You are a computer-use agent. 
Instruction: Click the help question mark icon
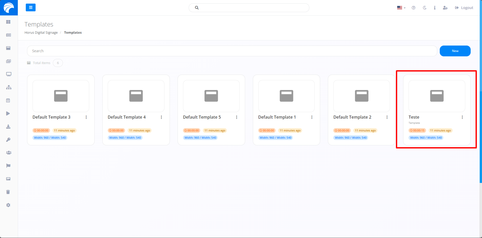[413, 8]
